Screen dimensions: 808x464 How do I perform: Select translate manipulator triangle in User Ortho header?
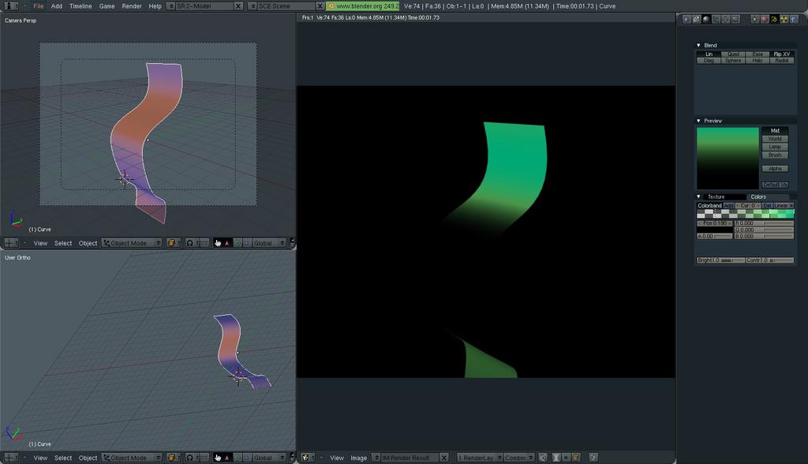(227, 458)
